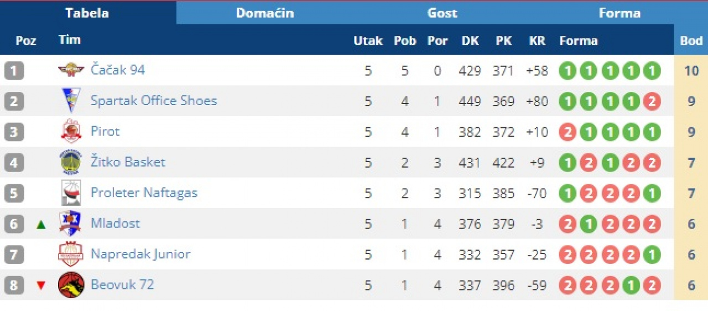Select the Forma tab
Screen dimensions: 708x311
619,13
